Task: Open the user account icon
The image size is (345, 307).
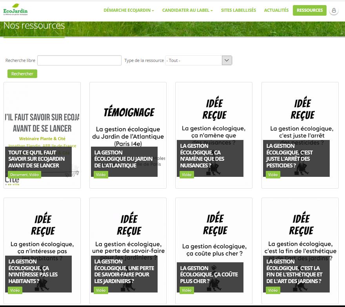Action: pos(334,10)
